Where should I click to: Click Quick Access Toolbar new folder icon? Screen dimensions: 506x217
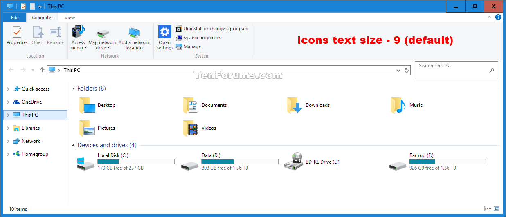32,7
